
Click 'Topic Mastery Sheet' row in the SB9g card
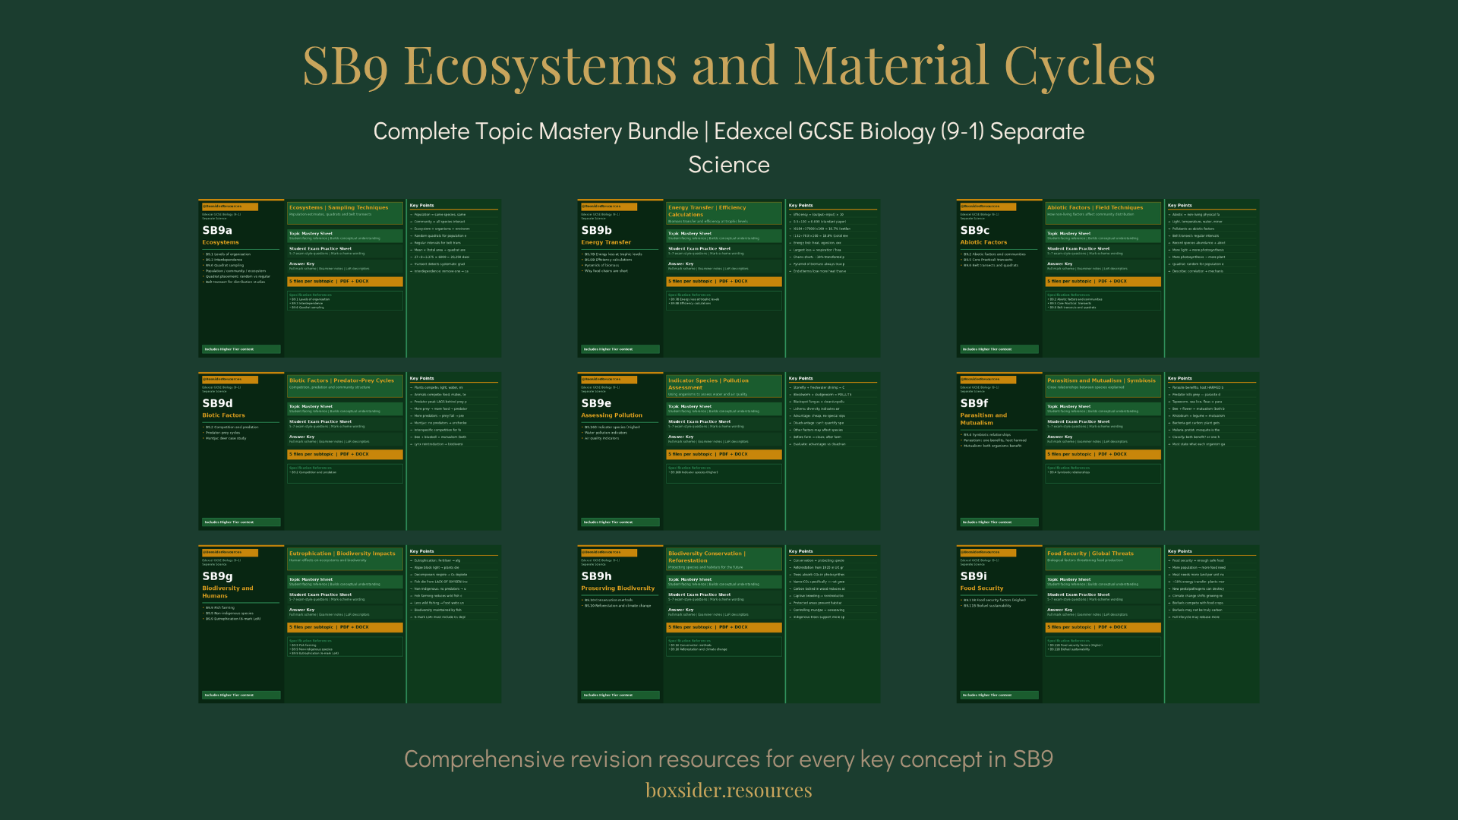click(345, 582)
